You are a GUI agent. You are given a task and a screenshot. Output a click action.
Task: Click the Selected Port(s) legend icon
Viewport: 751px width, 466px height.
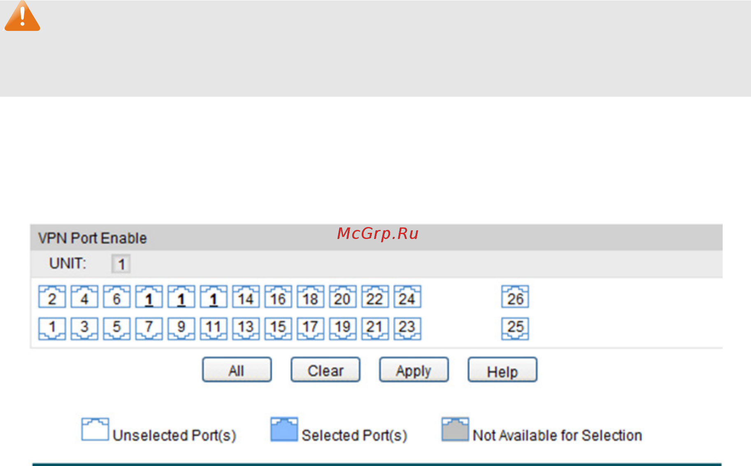tap(284, 429)
